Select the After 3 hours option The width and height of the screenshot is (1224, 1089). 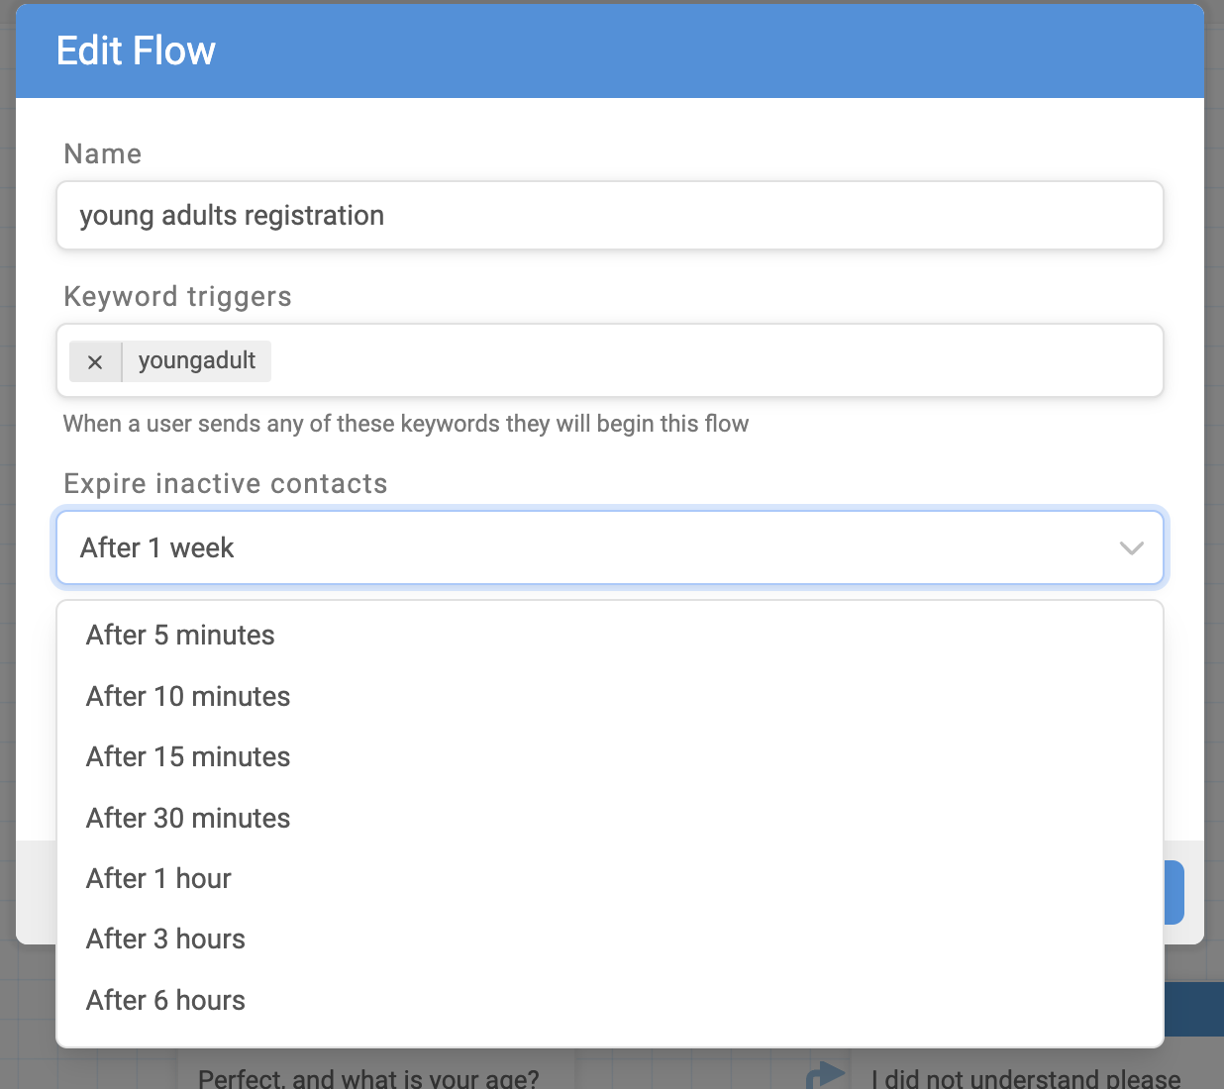pyautogui.click(x=164, y=939)
